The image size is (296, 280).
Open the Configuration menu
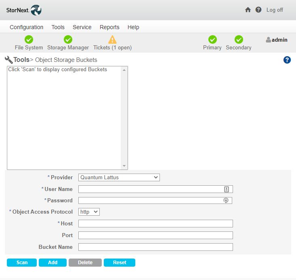[26, 27]
